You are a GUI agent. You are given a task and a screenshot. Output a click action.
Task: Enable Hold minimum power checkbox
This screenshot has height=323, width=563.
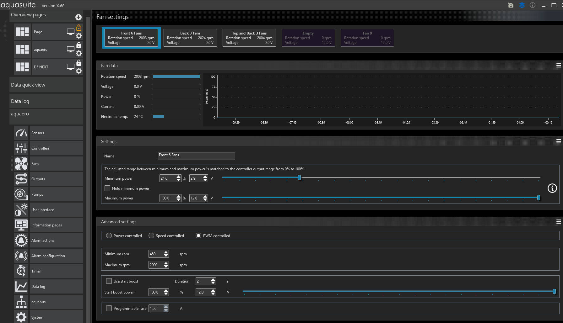click(x=107, y=188)
